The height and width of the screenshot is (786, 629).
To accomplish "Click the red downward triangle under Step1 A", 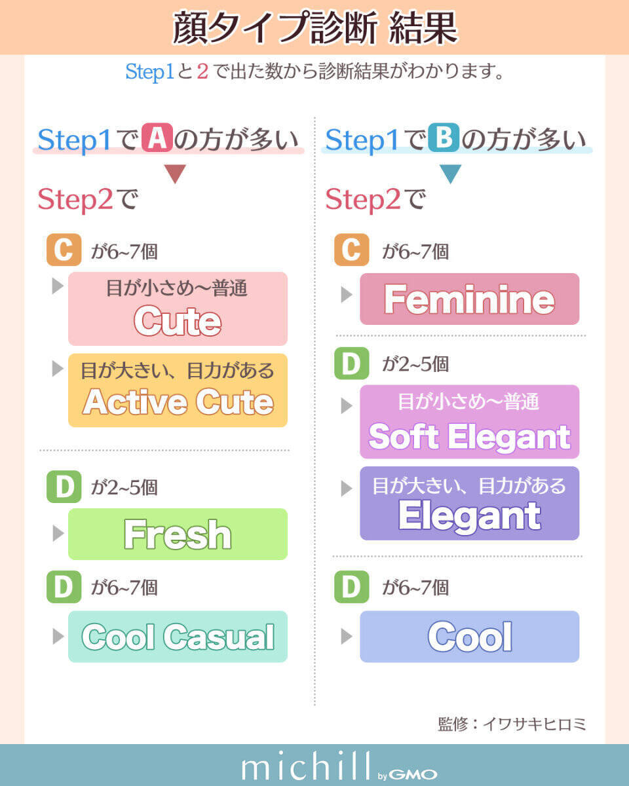I will (x=176, y=174).
